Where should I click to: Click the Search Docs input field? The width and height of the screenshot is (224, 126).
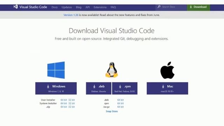(171, 7)
